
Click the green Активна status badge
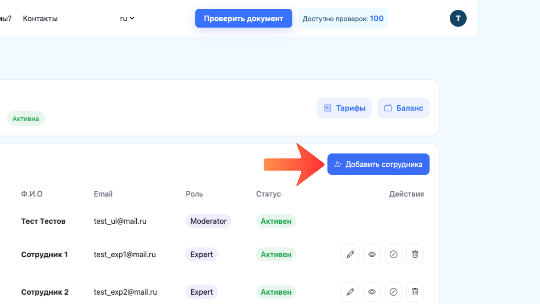pyautogui.click(x=25, y=119)
